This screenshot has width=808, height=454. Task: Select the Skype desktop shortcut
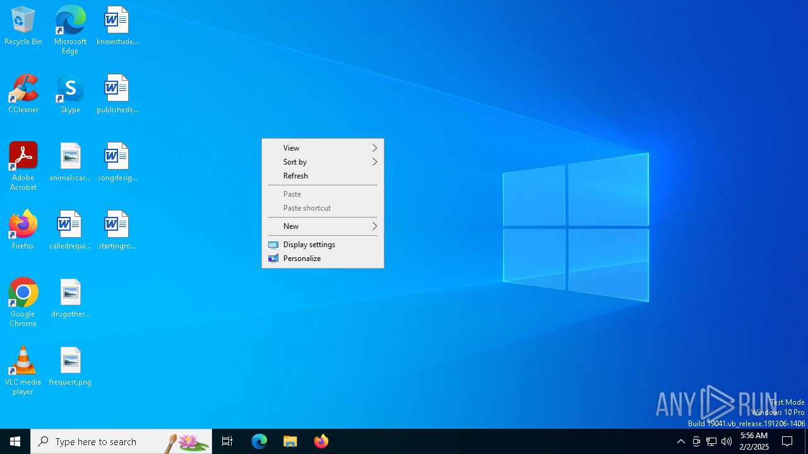coord(70,95)
